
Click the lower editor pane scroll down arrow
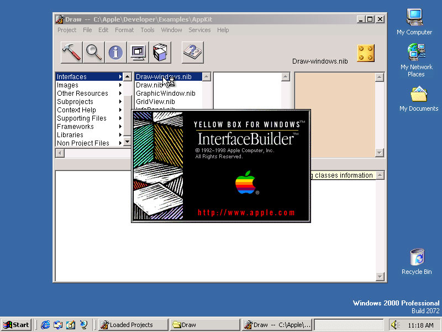coord(380,277)
